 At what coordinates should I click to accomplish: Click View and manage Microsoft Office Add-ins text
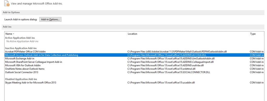click(x=37, y=3)
